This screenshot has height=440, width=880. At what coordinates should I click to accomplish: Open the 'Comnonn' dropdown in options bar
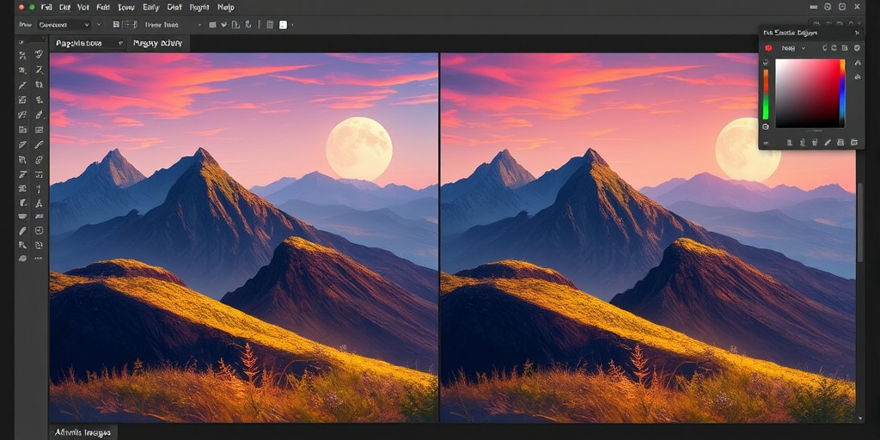coord(64,25)
